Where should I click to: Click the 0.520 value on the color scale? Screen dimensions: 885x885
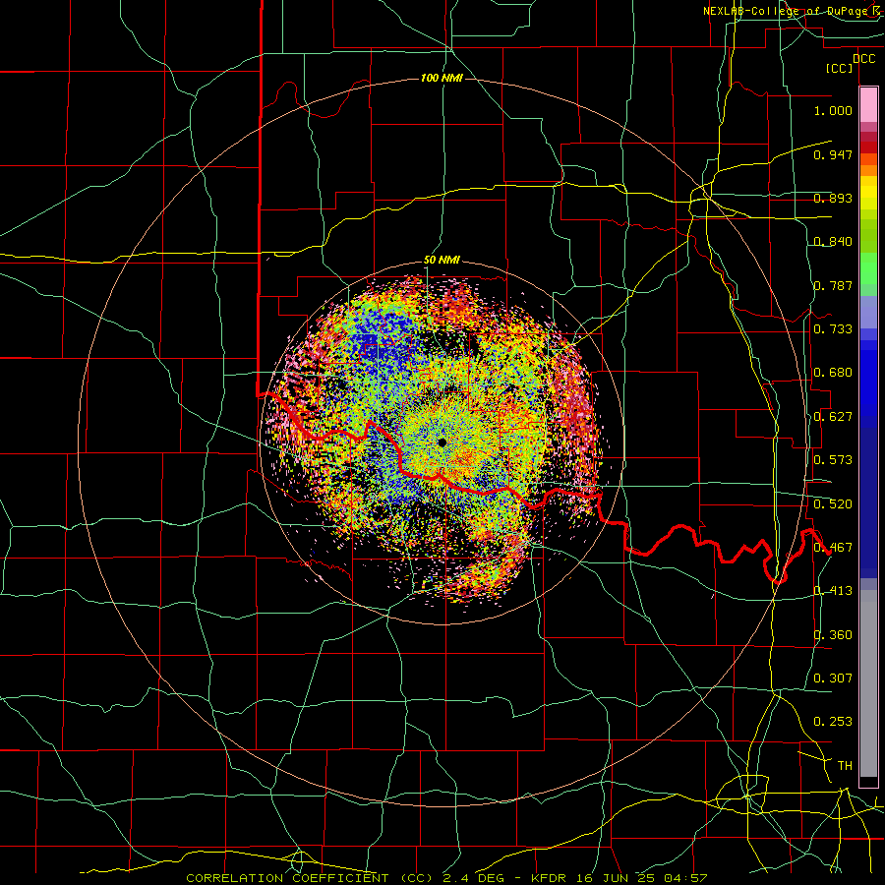[833, 504]
